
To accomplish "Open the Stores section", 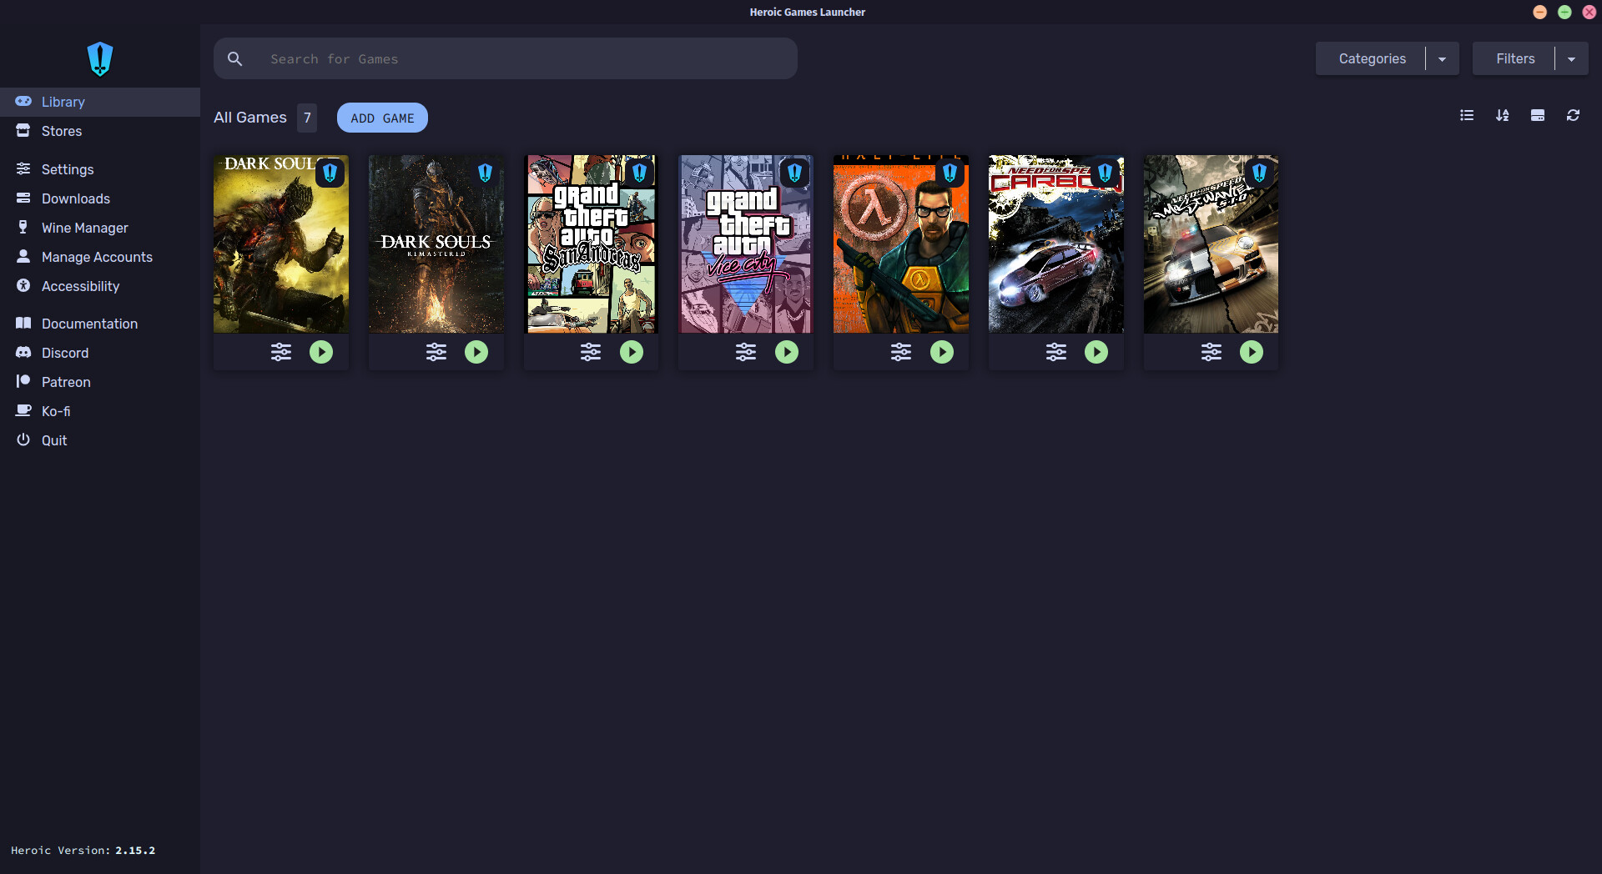I will [100, 131].
